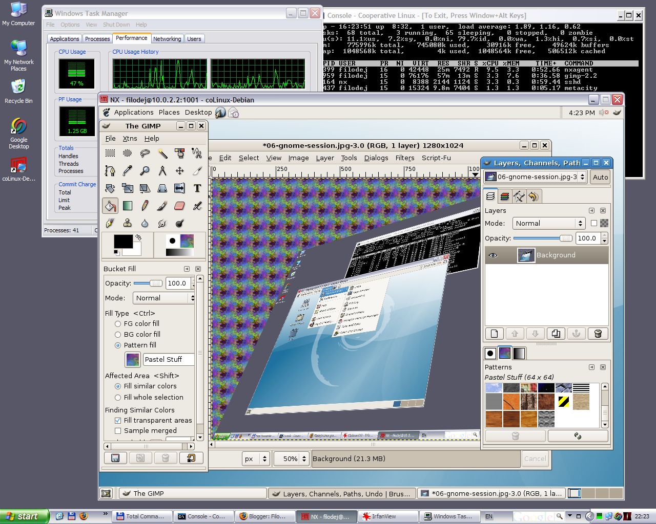Select the Paintbrush tool
The width and height of the screenshot is (656, 524).
(x=162, y=206)
